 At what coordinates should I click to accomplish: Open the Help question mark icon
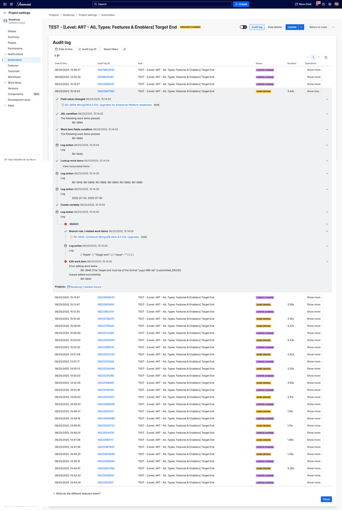coord(324,4)
